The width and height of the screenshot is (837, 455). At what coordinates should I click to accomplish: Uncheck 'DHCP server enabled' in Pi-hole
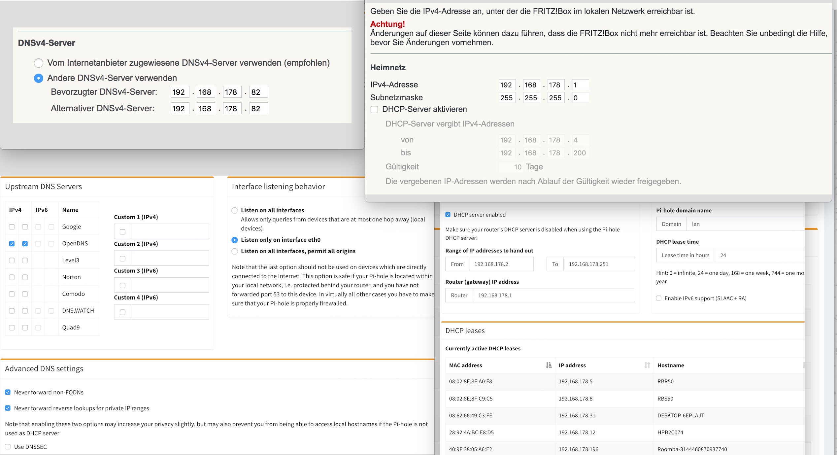(448, 215)
